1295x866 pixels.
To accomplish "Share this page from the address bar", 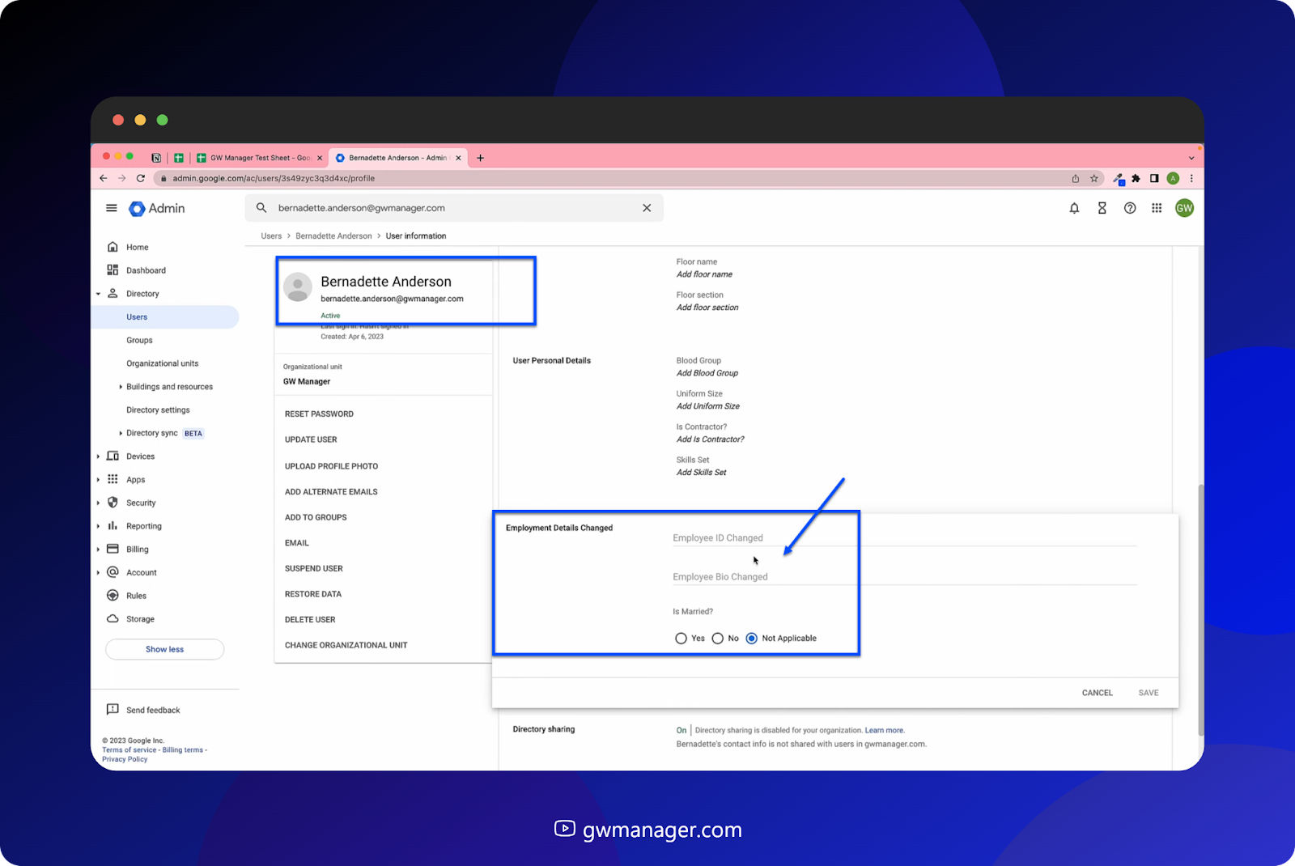I will pos(1076,178).
